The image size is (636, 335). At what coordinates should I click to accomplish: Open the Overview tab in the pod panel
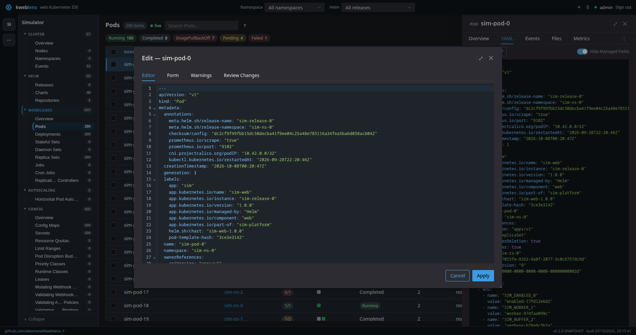click(479, 39)
